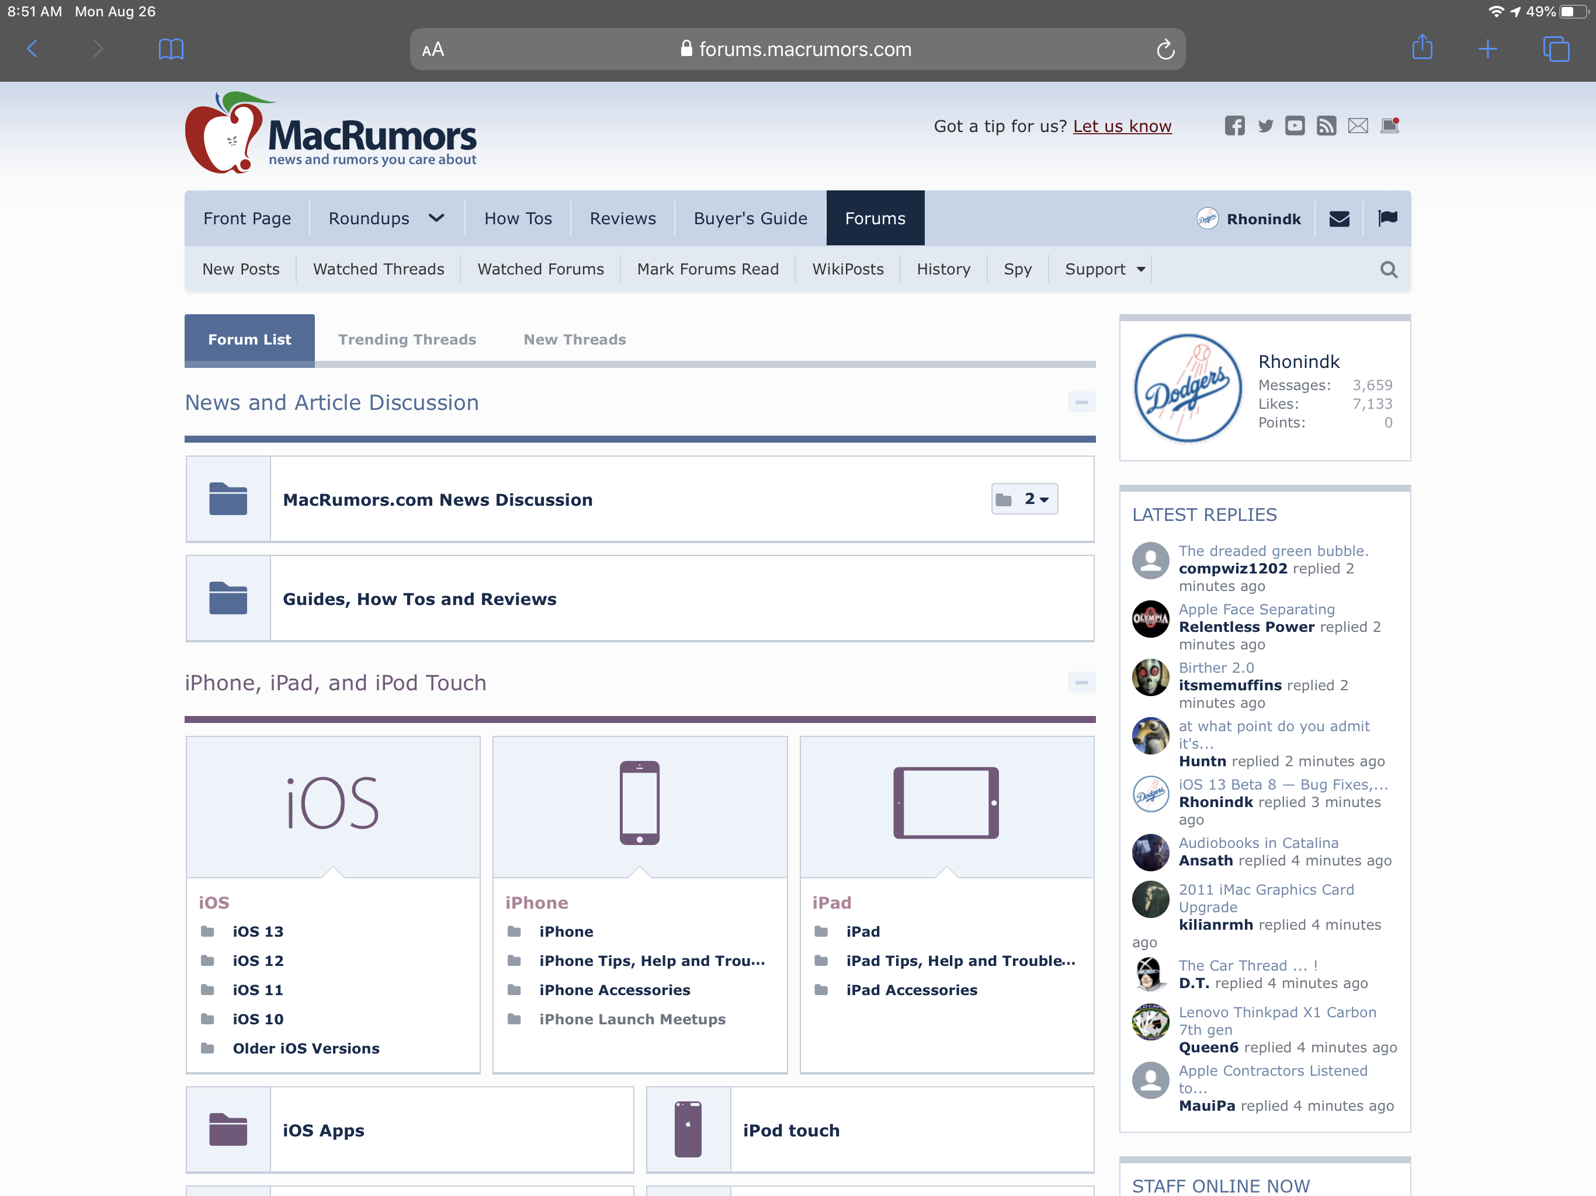The height and width of the screenshot is (1196, 1596).
Task: Tap the Safari AA reader view control
Action: (433, 50)
